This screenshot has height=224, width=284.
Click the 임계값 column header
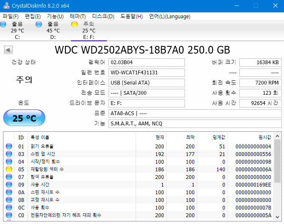pyautogui.click(x=212, y=137)
